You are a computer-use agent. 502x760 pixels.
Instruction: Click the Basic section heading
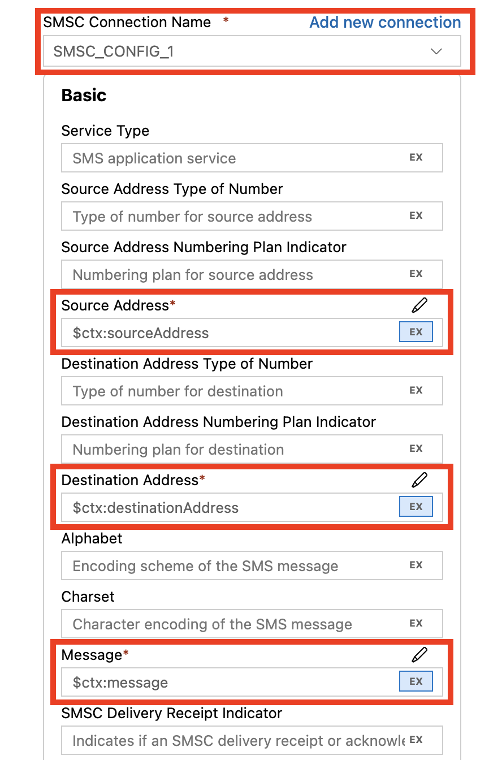point(84,95)
